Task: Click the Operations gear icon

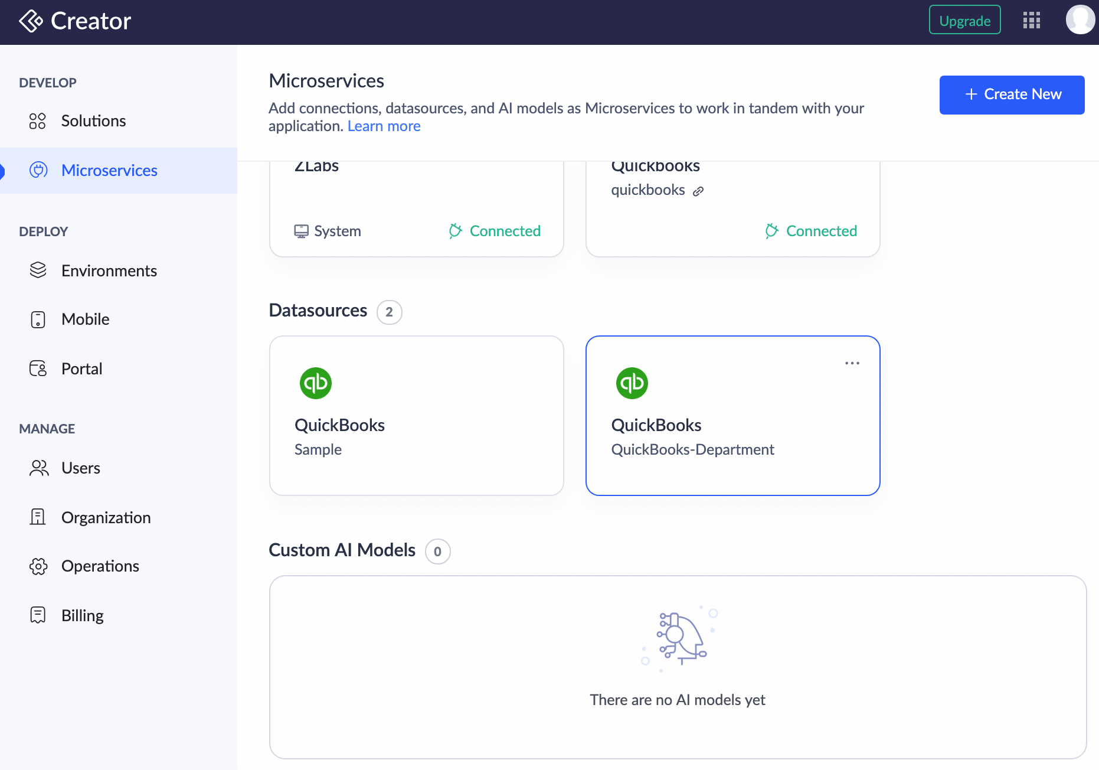Action: click(x=38, y=566)
